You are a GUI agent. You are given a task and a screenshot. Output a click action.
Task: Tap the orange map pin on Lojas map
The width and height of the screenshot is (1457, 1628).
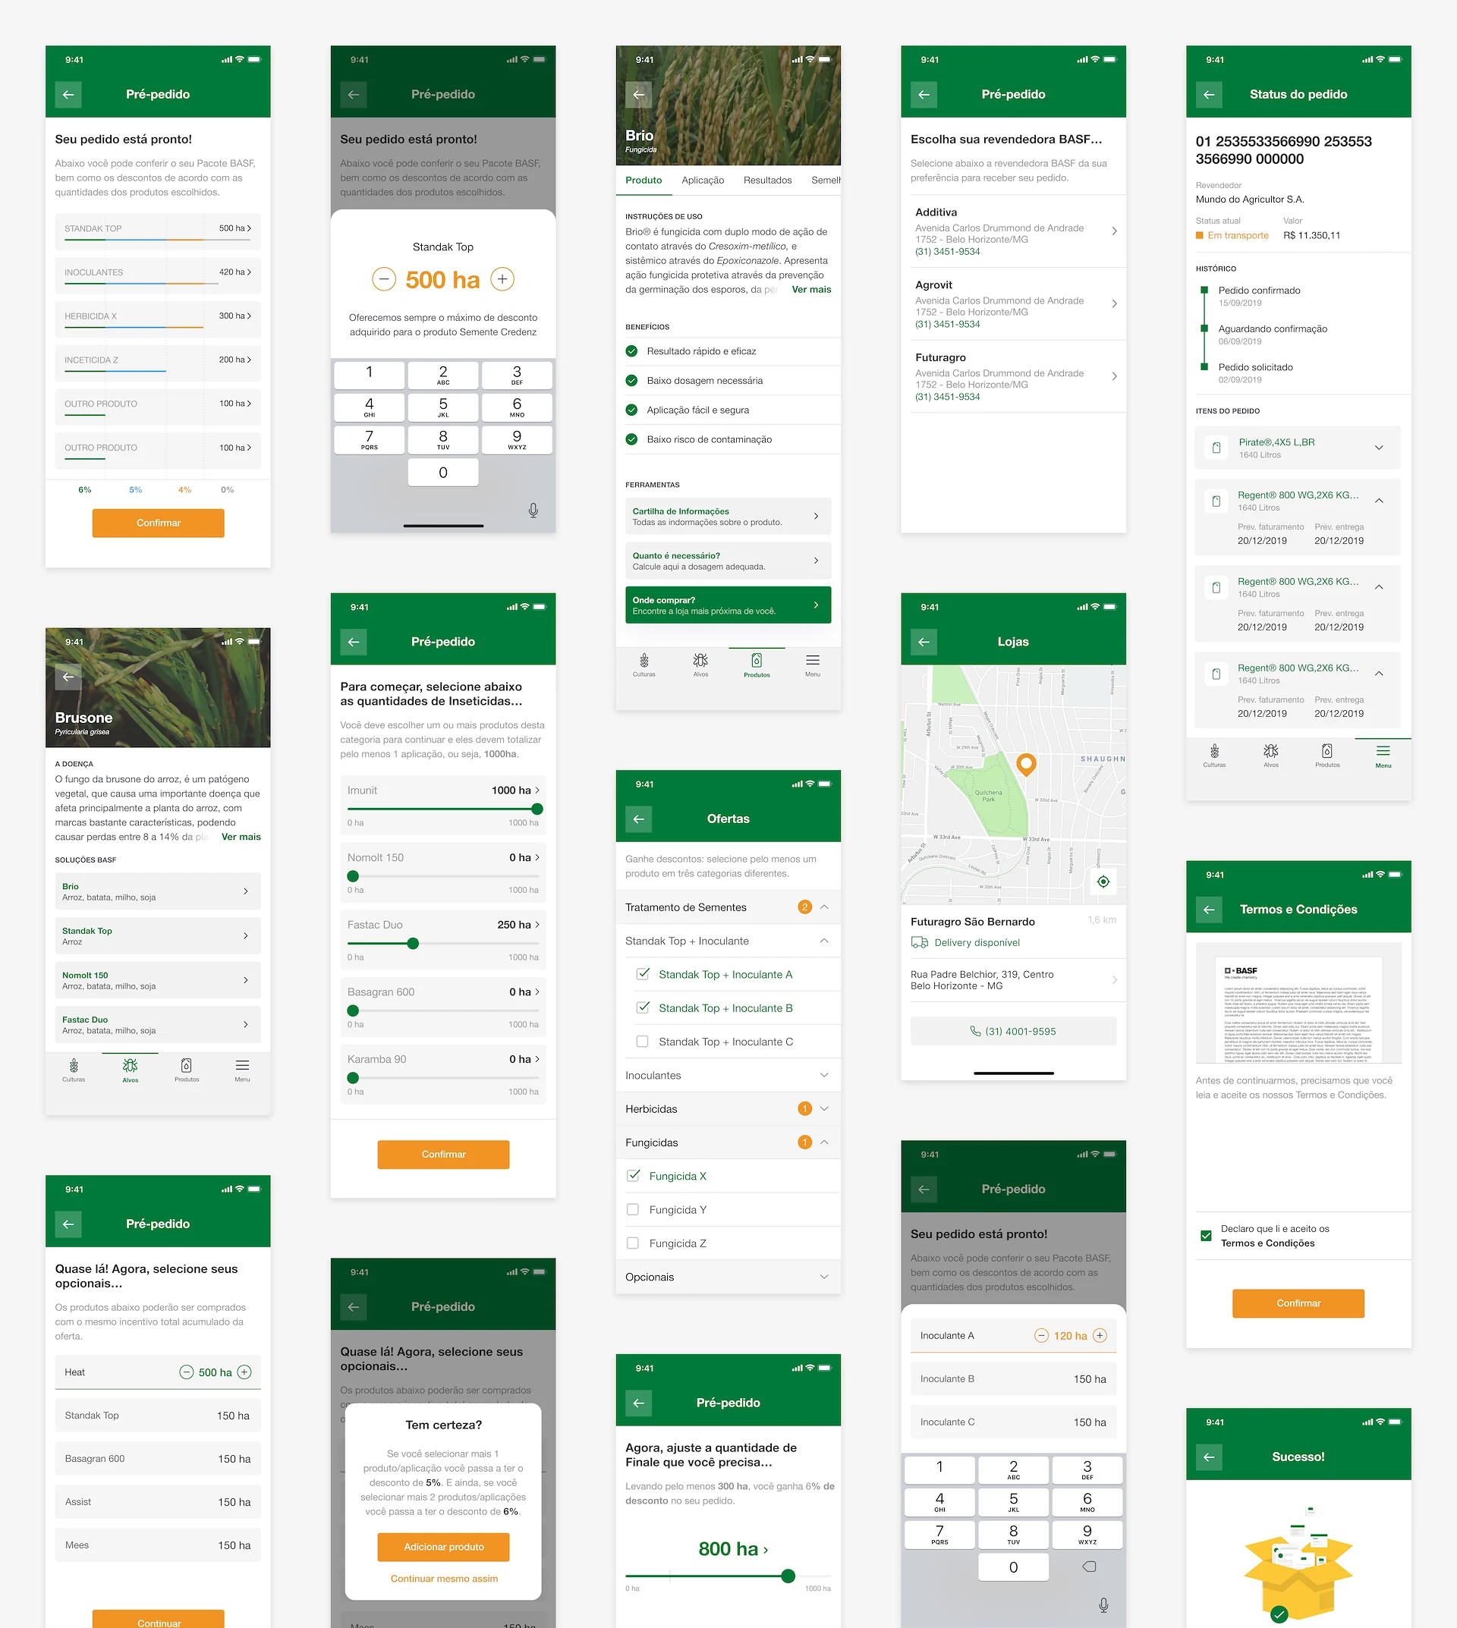[x=1025, y=765]
